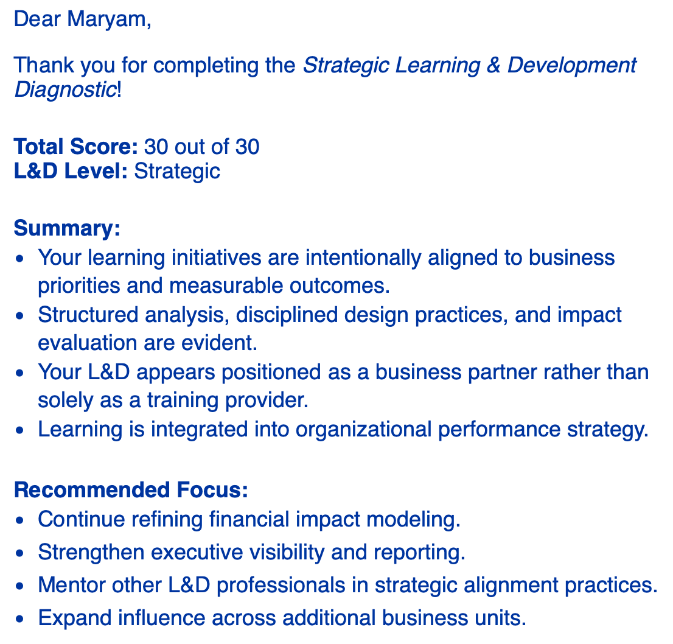
Task: Click the "Strategic" level value
Action: pos(176,171)
